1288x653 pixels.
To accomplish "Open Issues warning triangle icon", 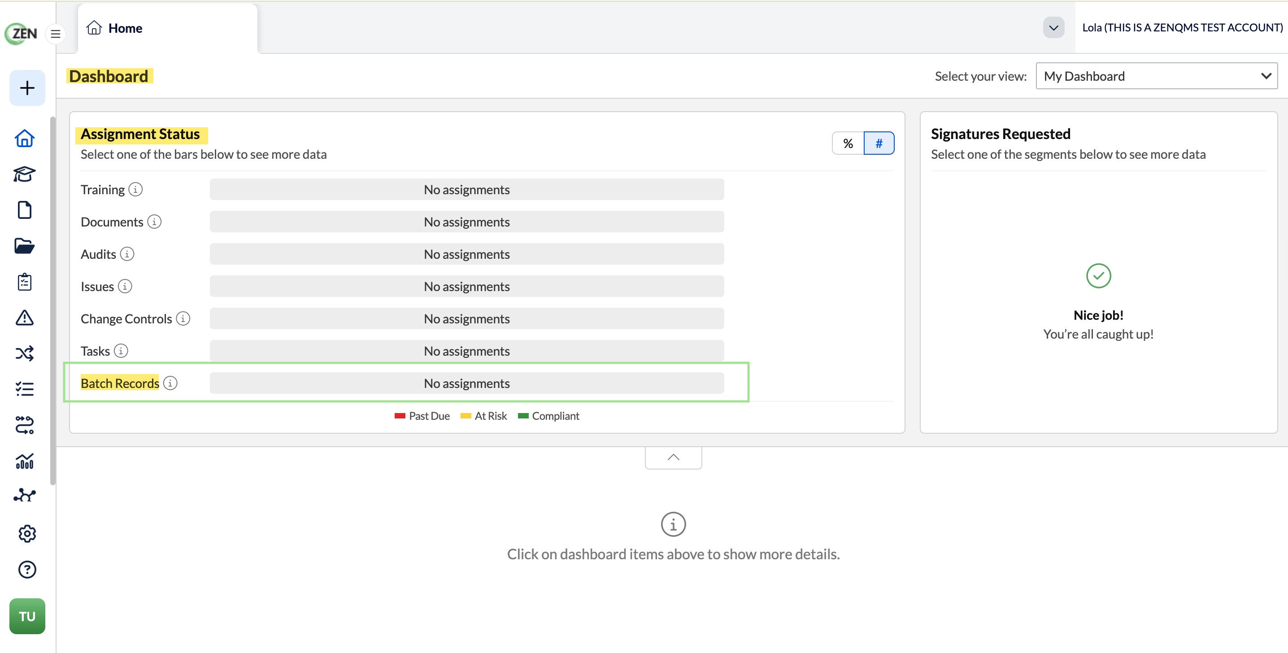I will tap(25, 318).
